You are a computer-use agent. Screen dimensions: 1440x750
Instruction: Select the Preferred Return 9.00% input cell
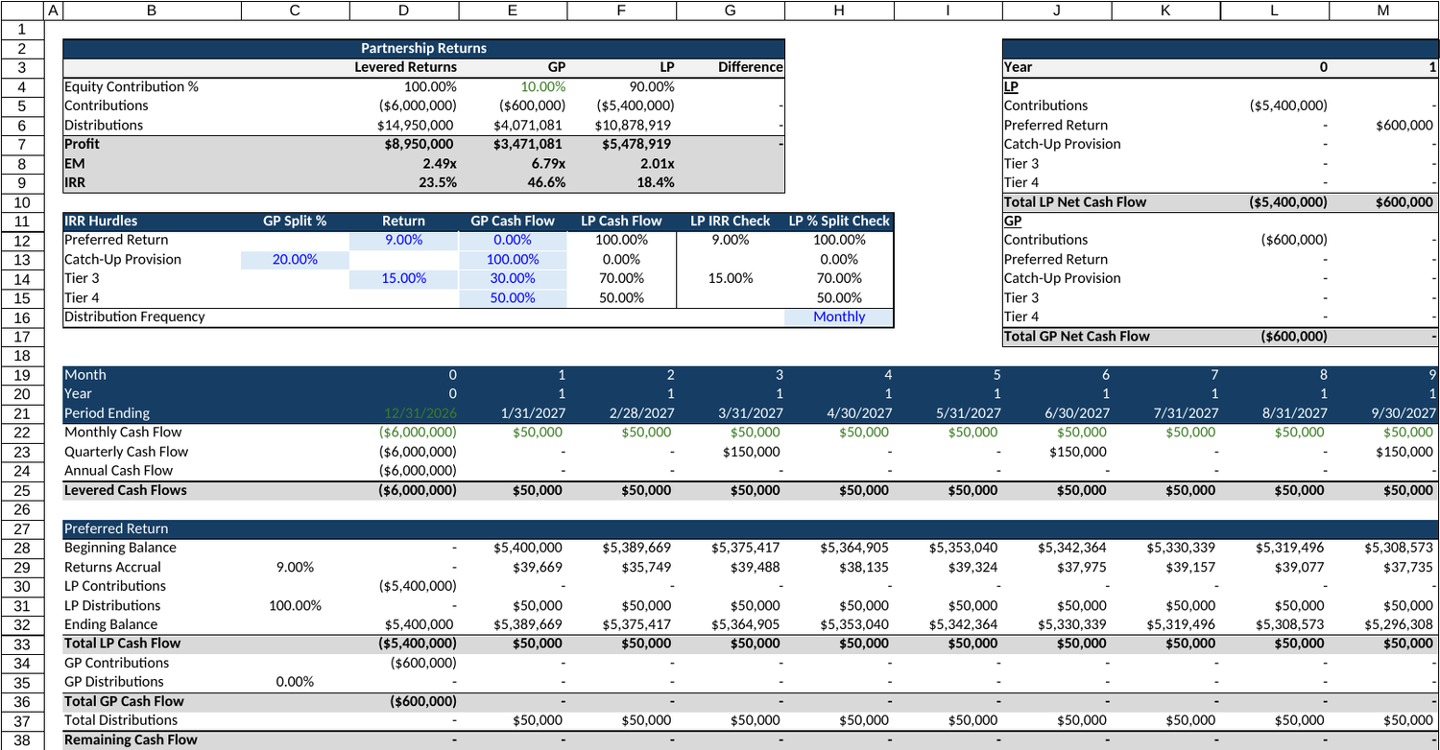tap(404, 240)
